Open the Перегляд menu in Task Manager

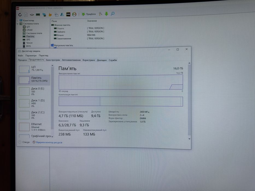tap(43, 56)
